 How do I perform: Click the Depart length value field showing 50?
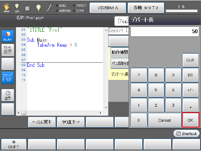pyautogui.click(x=165, y=31)
